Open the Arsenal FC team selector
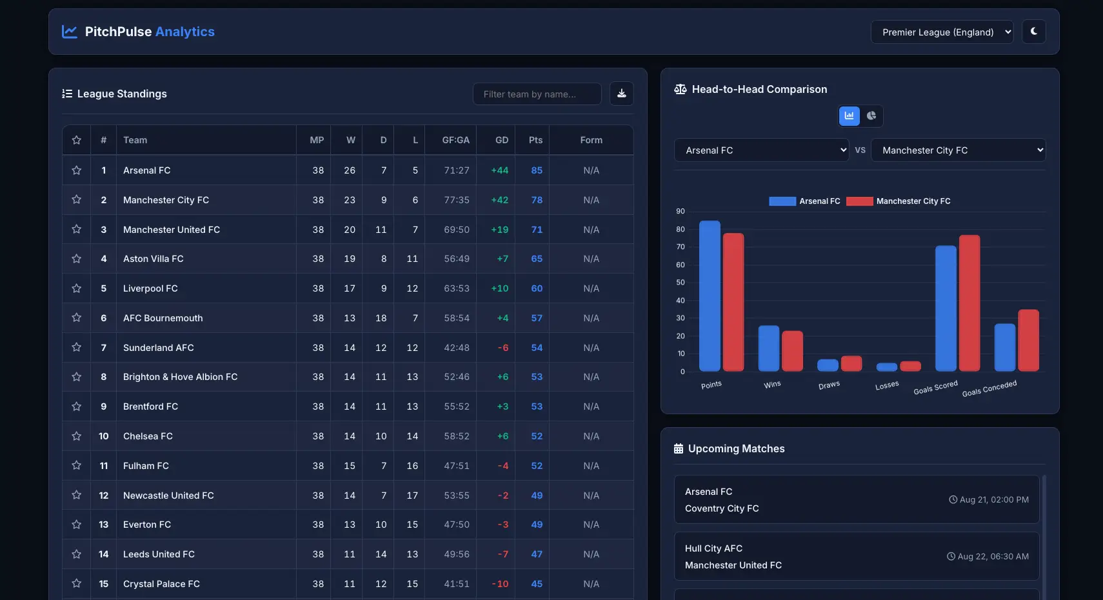The image size is (1103, 600). (762, 150)
